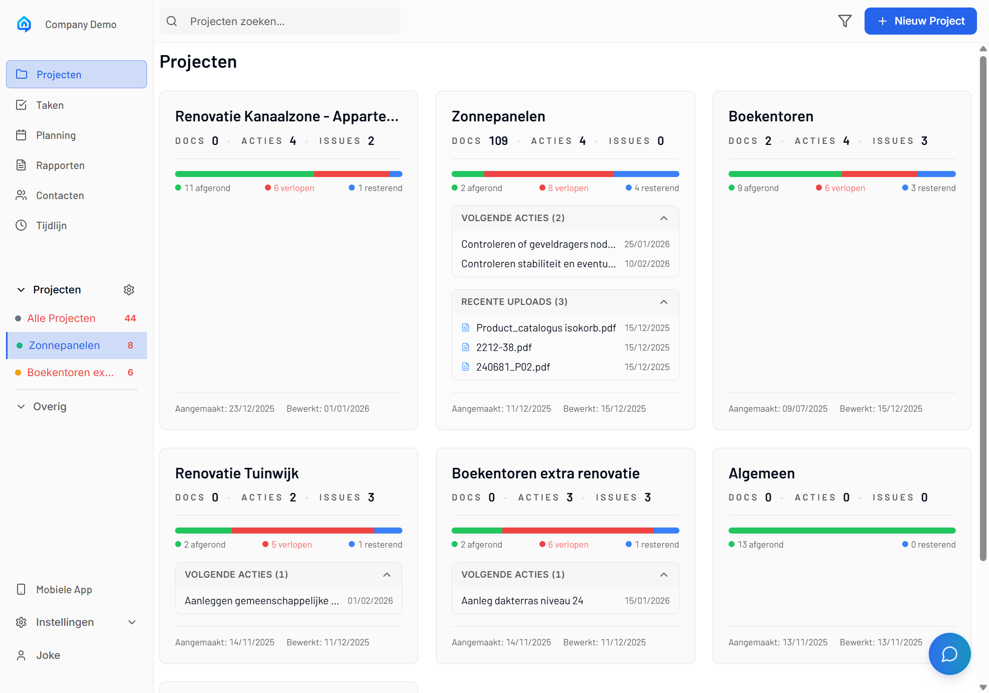Collapse Volgende Acties in Renovatie Tuinwijk
This screenshot has height=693, width=989.
386,575
